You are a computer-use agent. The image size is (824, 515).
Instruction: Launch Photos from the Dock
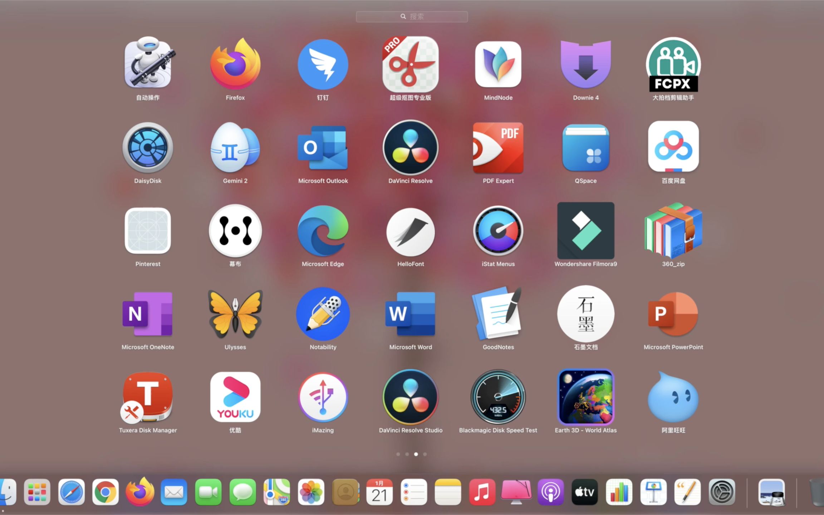click(x=311, y=492)
